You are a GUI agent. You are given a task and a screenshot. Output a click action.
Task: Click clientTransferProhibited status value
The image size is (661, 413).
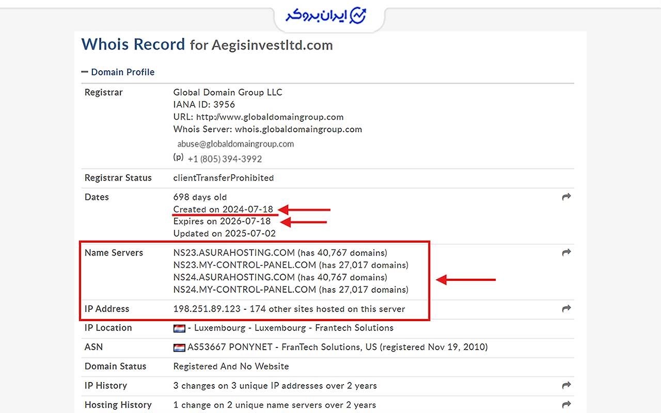[224, 178]
